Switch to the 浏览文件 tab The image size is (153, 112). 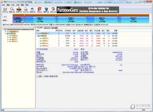(47, 28)
